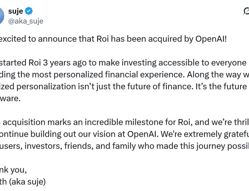The image size is (249, 191).
Task: Click the blue verified badge beside suje
Action: coord(29,11)
